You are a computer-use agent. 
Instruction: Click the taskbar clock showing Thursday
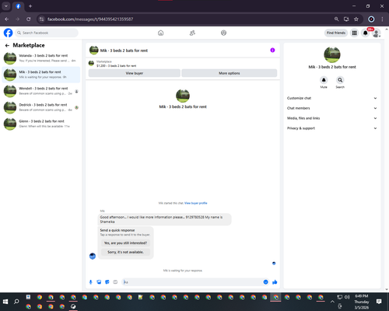pos(362,302)
